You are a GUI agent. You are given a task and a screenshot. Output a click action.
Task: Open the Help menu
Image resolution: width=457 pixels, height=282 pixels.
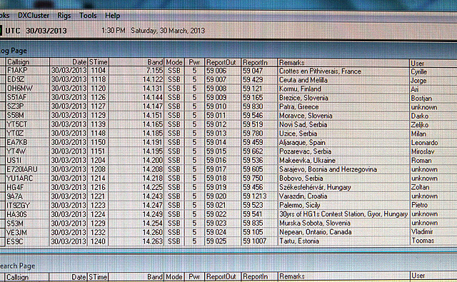pos(113,16)
